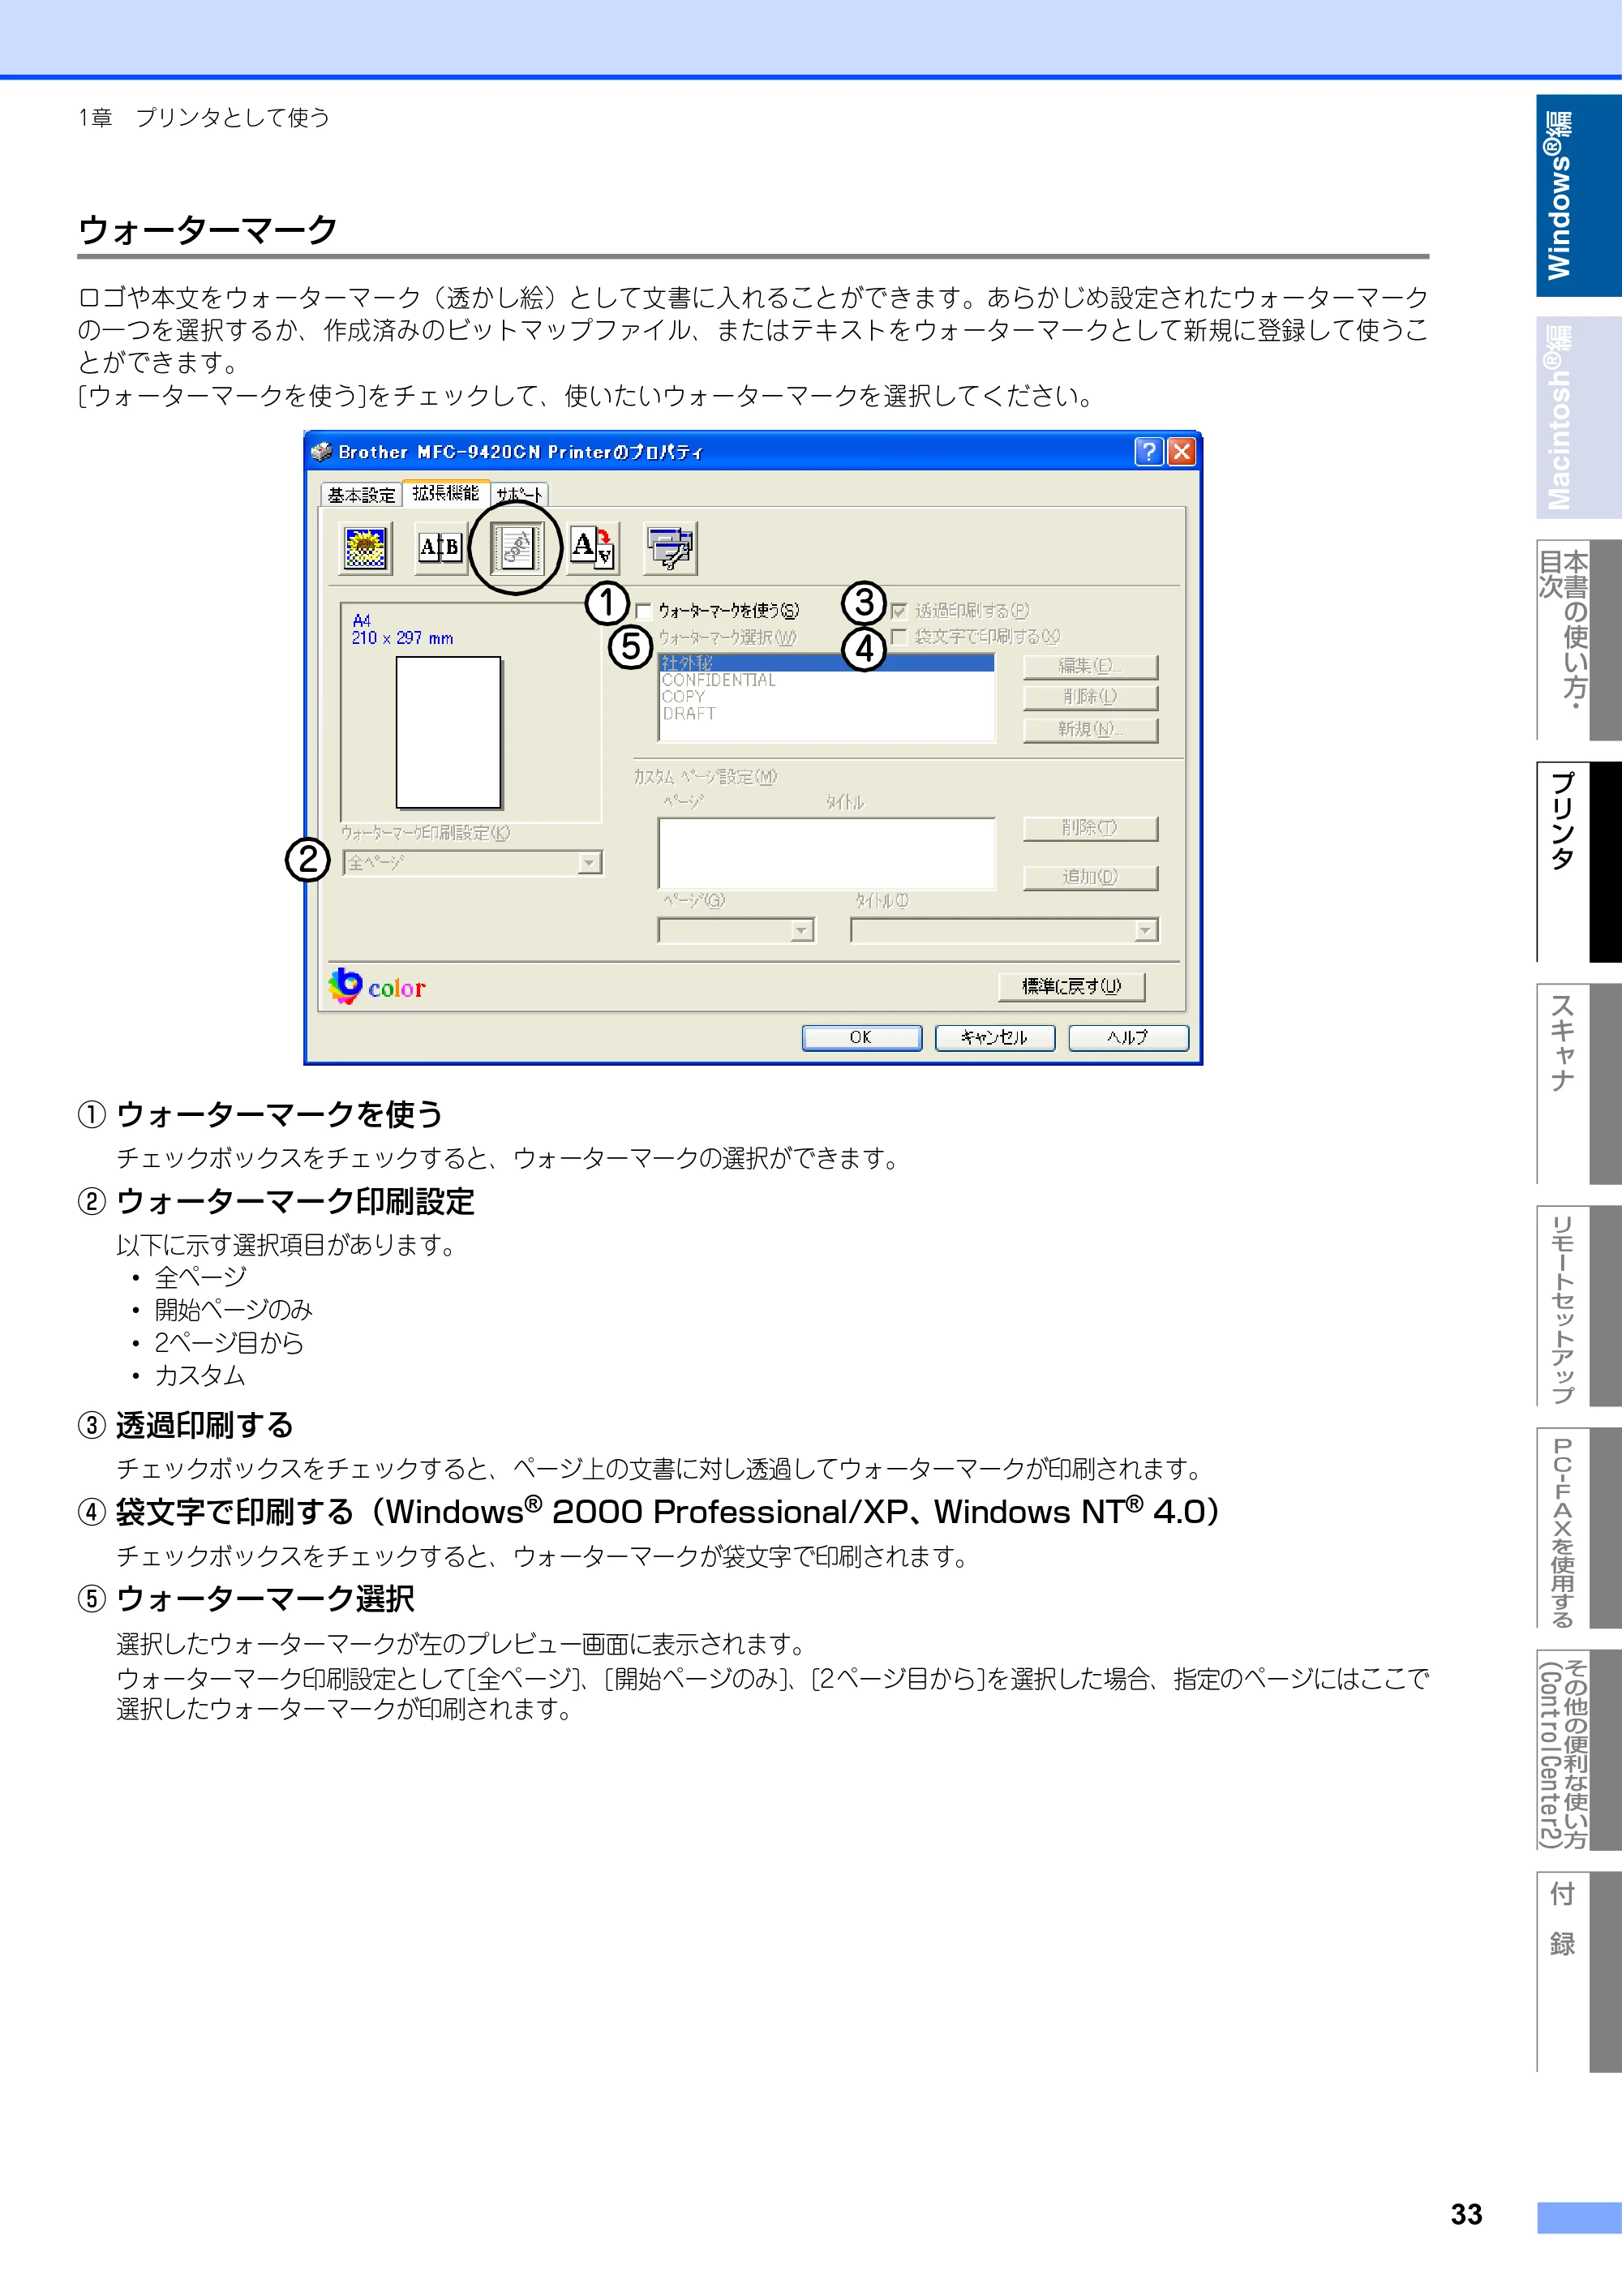Select the device options wrench icon
Screen dimensions: 1622x2296
(x=670, y=548)
